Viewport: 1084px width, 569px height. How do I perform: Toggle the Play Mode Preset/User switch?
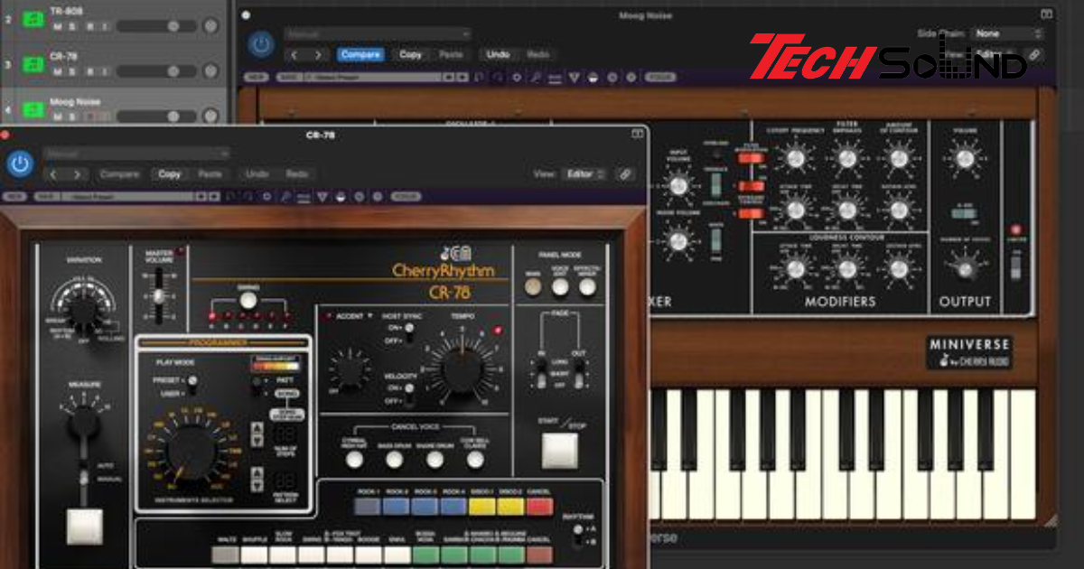point(192,386)
